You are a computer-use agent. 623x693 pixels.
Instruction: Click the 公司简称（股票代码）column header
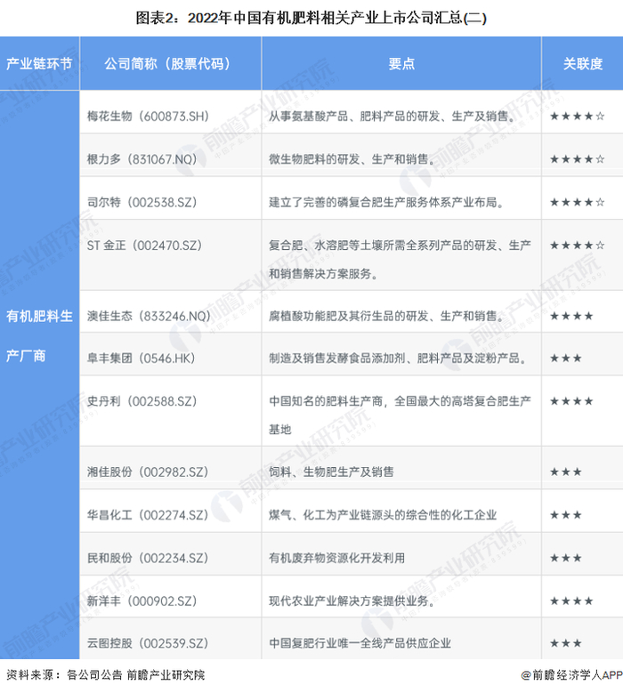[x=171, y=64]
